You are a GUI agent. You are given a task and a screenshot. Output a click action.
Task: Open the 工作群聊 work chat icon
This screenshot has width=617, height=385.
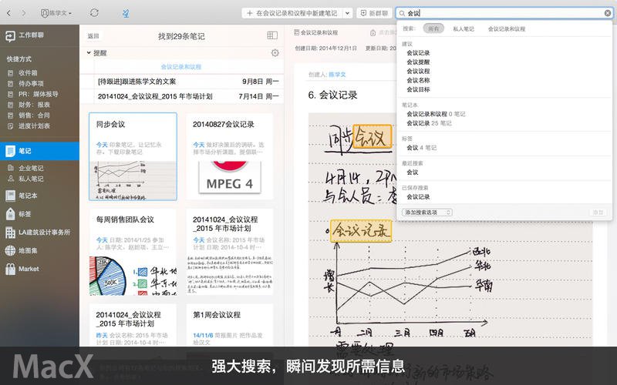coord(10,36)
